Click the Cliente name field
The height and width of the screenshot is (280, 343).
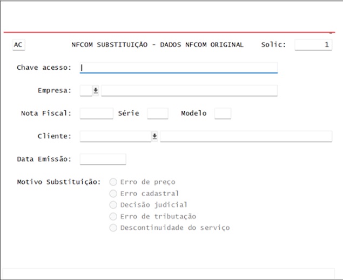246,136
